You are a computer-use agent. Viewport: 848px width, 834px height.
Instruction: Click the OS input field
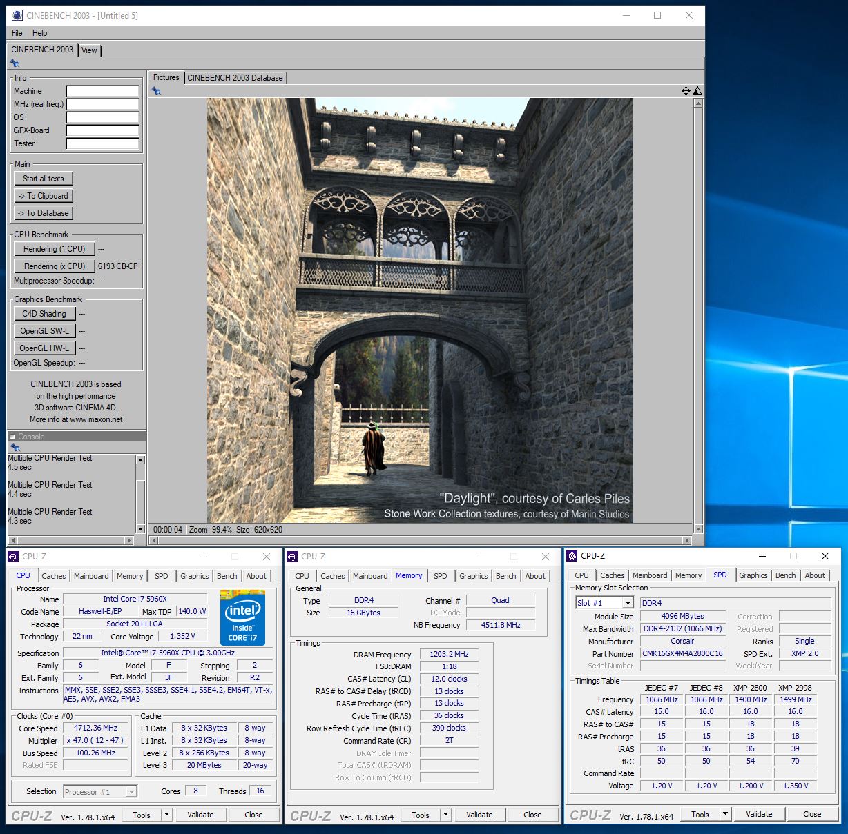coord(102,117)
